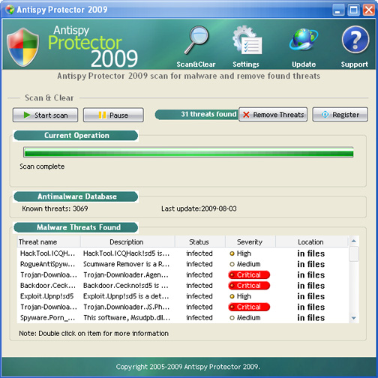Click 'infected' status in HackTool.ICQH row
Viewport: 378px width, 378px height.
click(199, 253)
